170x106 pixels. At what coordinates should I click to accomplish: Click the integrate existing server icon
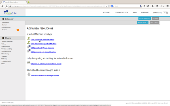[29, 62]
